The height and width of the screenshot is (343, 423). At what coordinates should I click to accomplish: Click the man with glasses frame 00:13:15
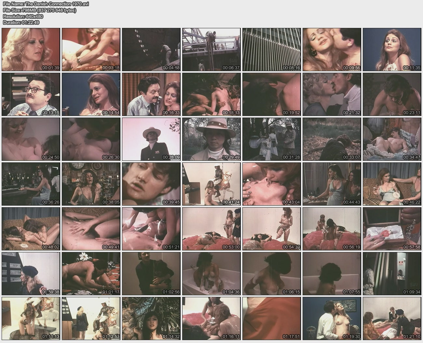(x=31, y=94)
